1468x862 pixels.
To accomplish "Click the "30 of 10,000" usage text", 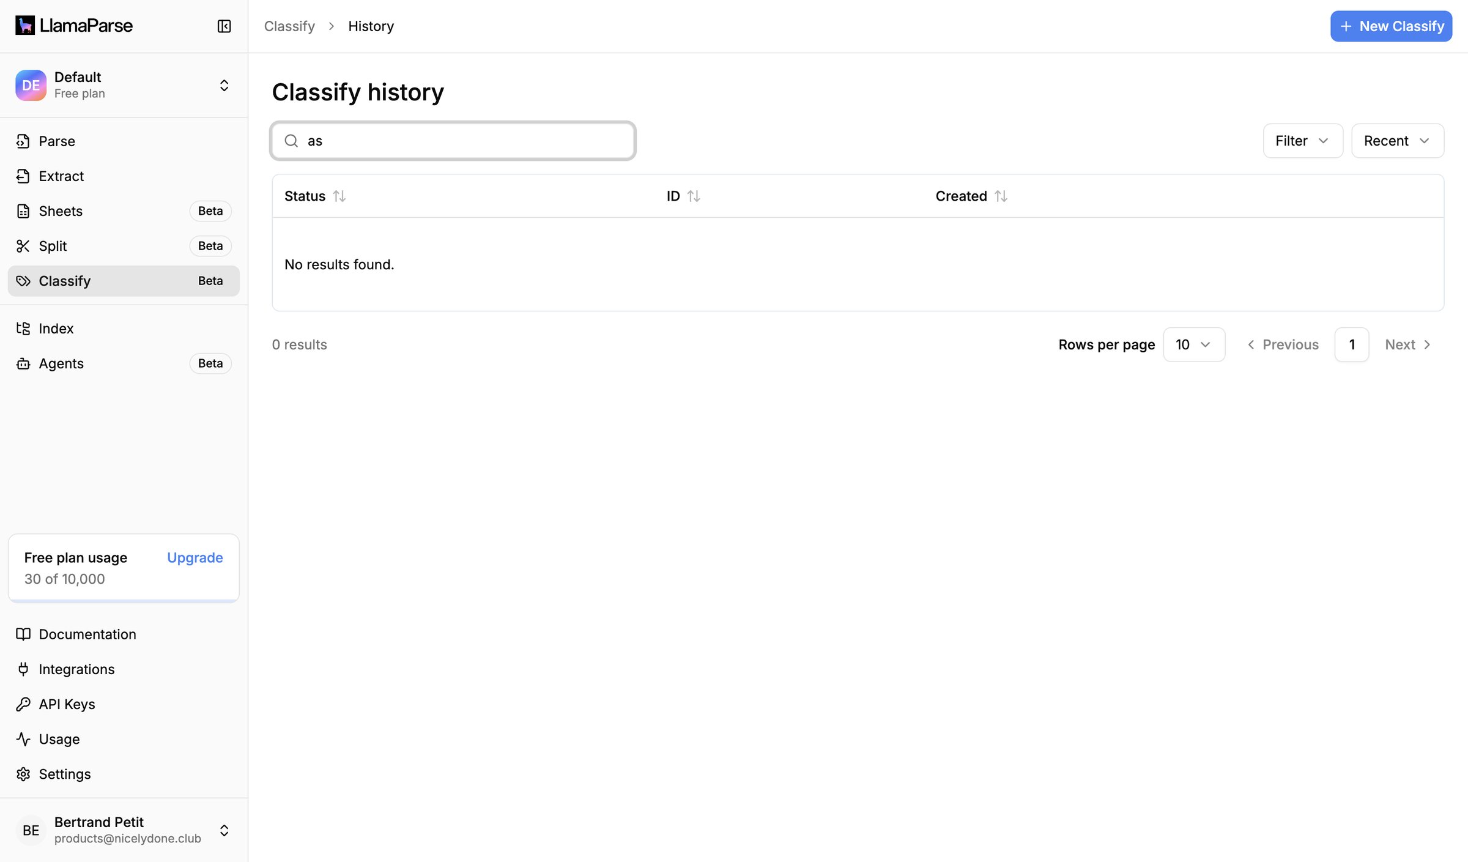I will pyautogui.click(x=64, y=579).
